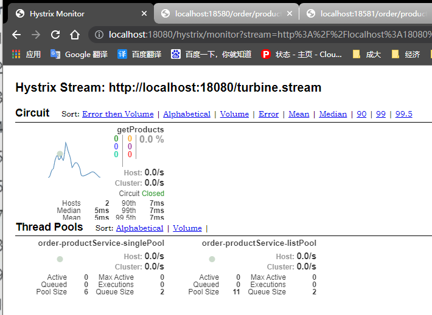Sort circuits by 99 percentile
This screenshot has width=432, height=315.
[x=381, y=113]
